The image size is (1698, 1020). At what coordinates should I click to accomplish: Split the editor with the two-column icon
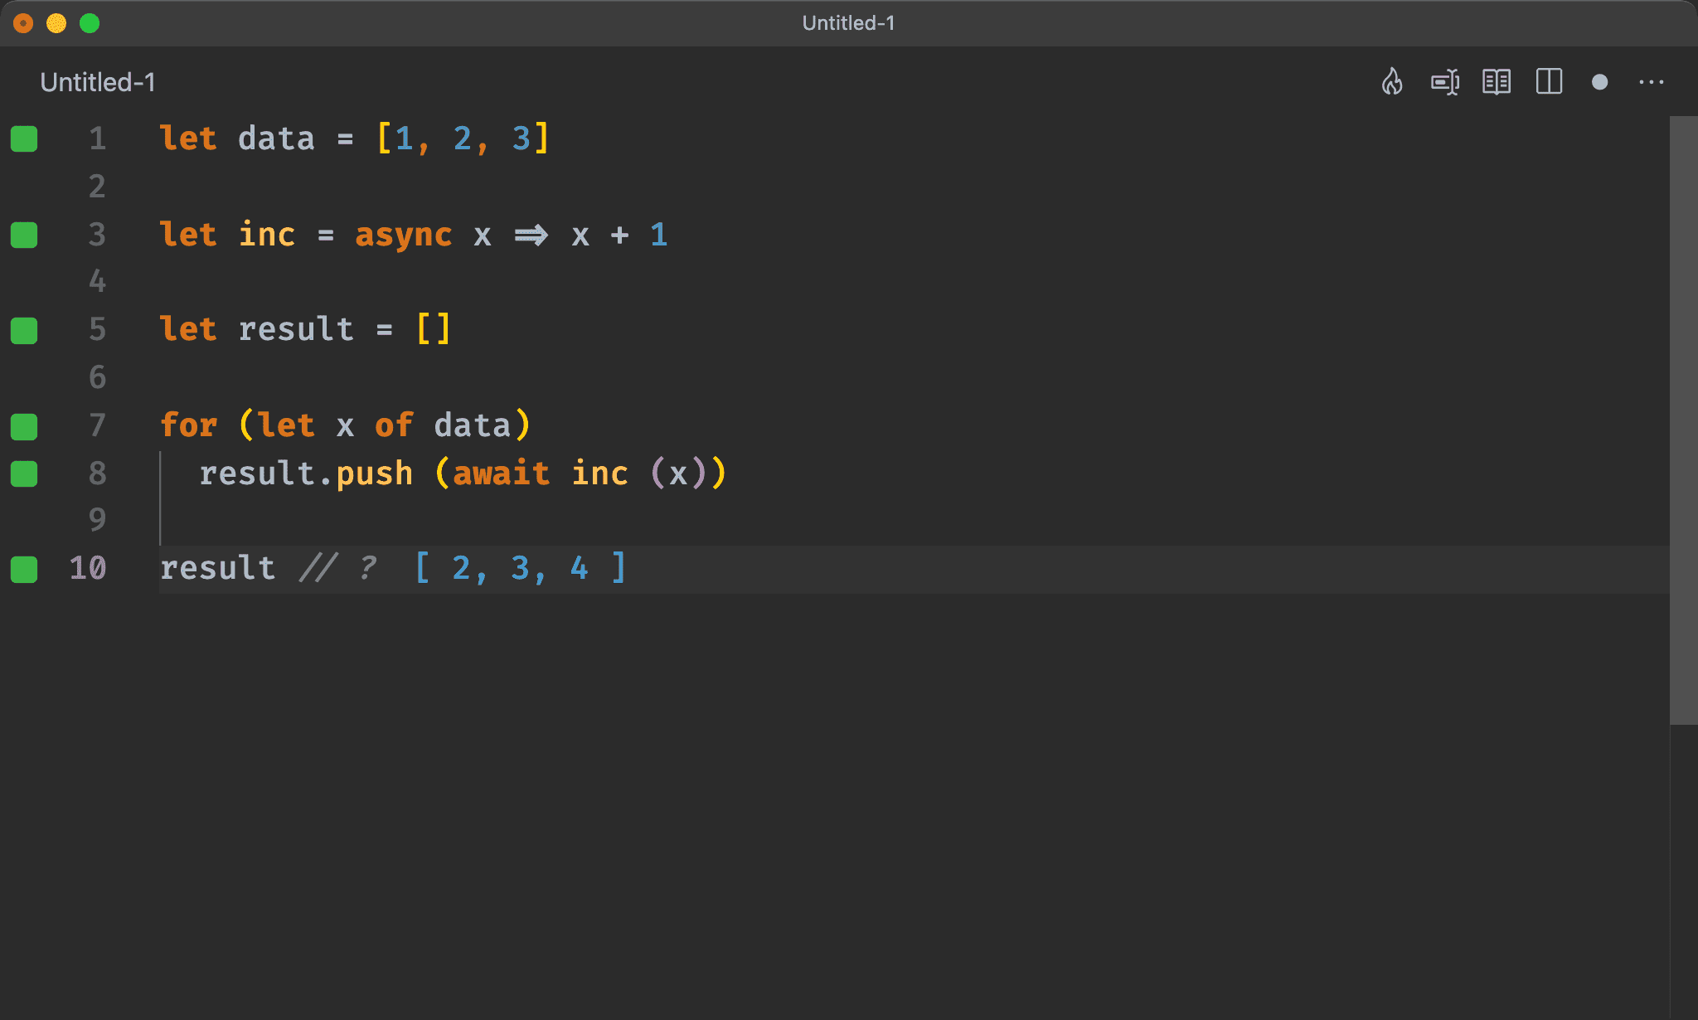[1549, 82]
